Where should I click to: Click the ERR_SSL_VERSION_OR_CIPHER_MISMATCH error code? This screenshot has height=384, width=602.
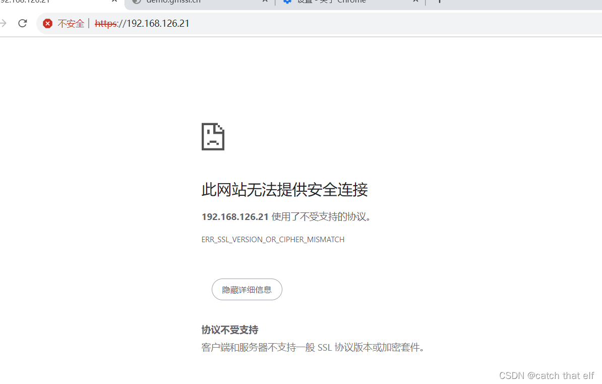273,239
